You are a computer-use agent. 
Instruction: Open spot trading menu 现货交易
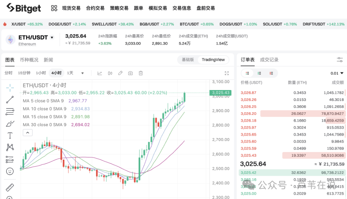(71, 8)
